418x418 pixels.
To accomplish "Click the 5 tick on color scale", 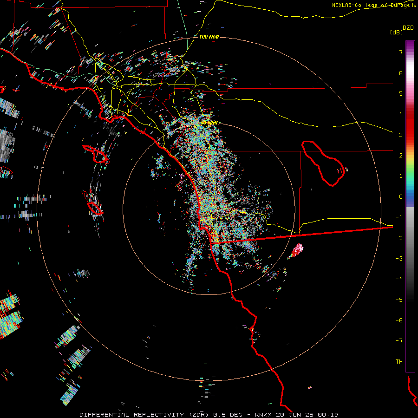I will click(x=401, y=93).
